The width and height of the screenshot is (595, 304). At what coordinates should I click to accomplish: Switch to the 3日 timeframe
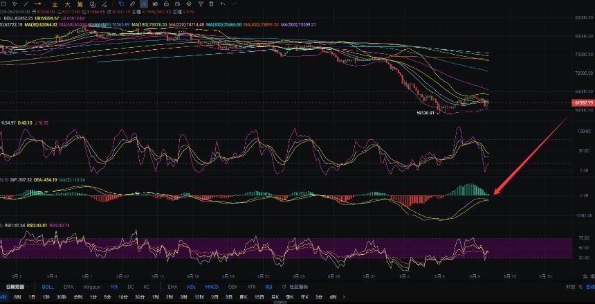pos(229,297)
